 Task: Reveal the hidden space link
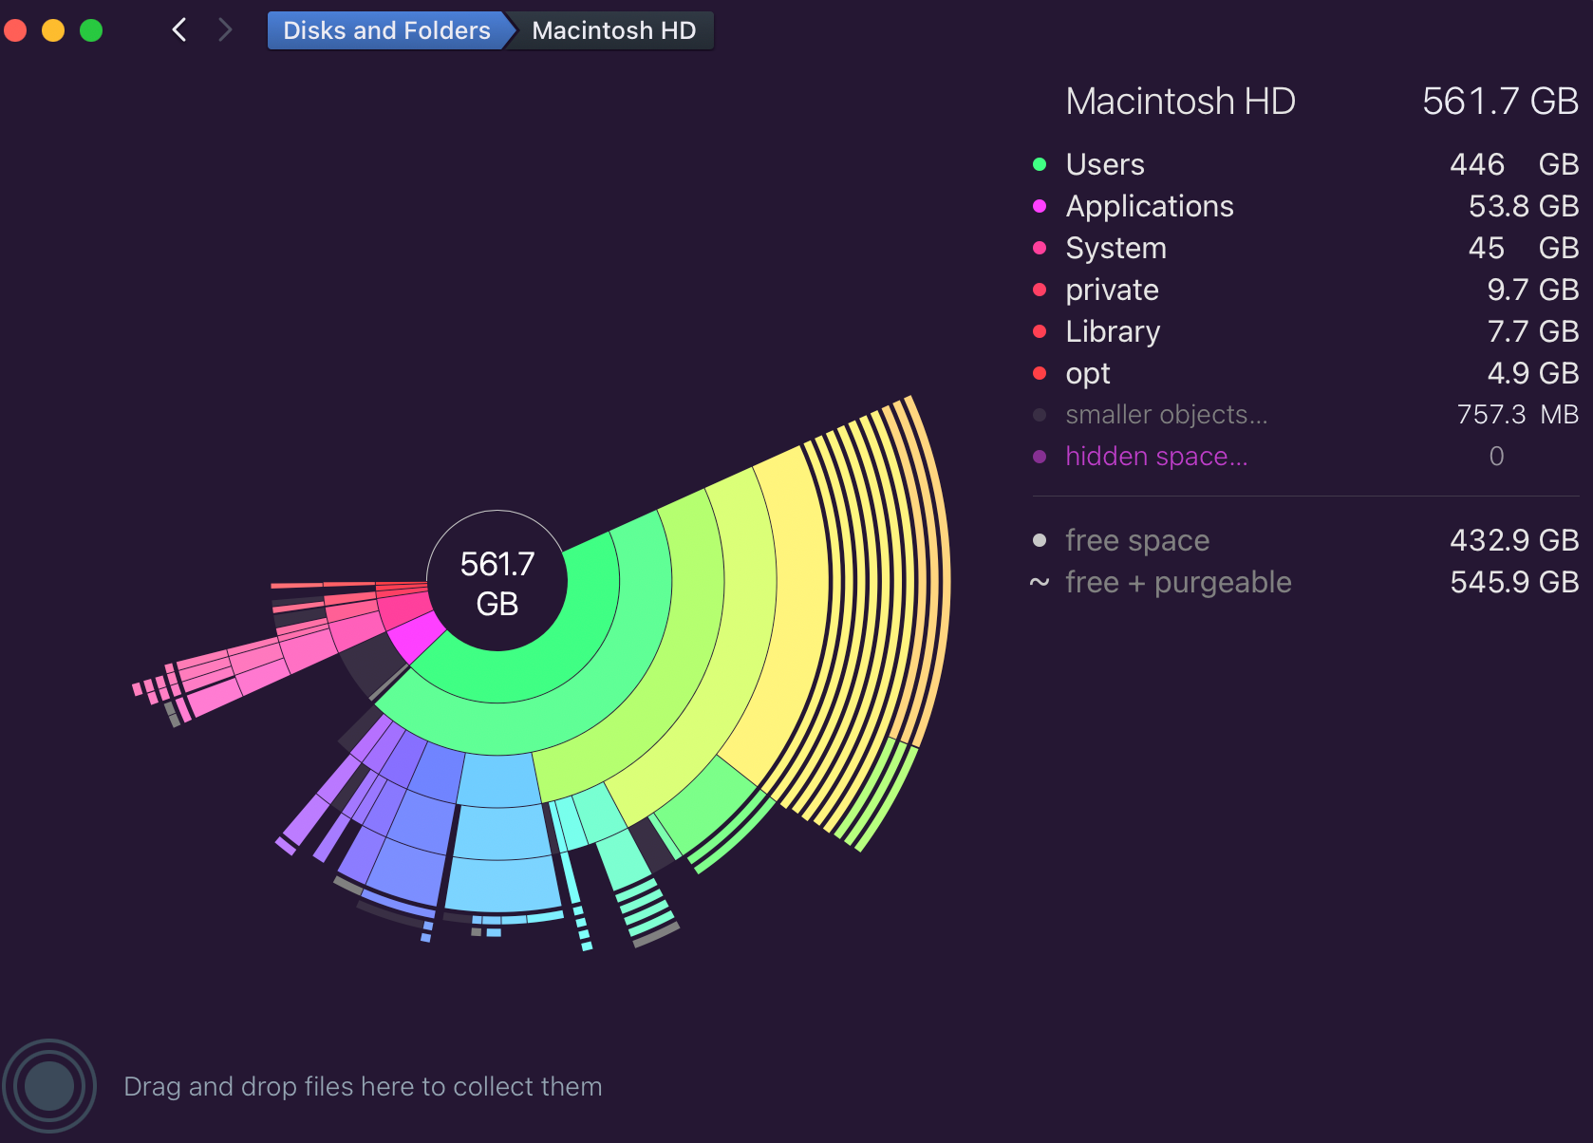click(x=1156, y=457)
